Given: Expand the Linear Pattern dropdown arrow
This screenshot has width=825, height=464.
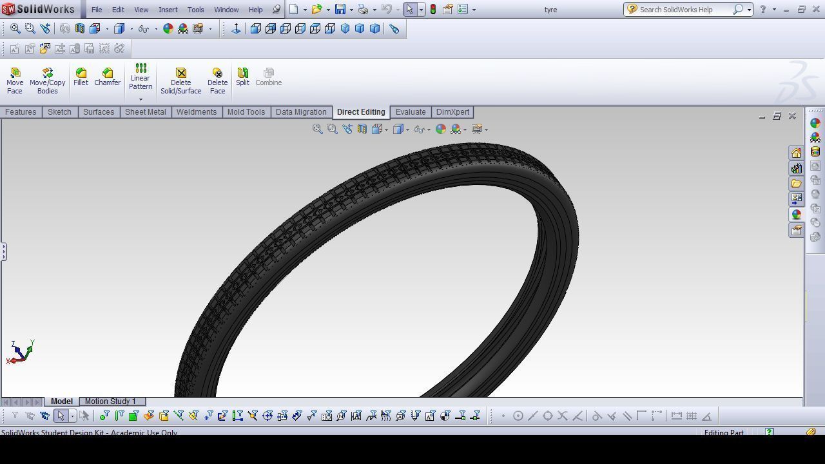Looking at the screenshot, I should tap(141, 99).
